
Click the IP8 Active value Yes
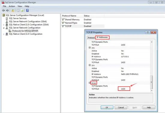pyautogui.click(x=122, y=51)
